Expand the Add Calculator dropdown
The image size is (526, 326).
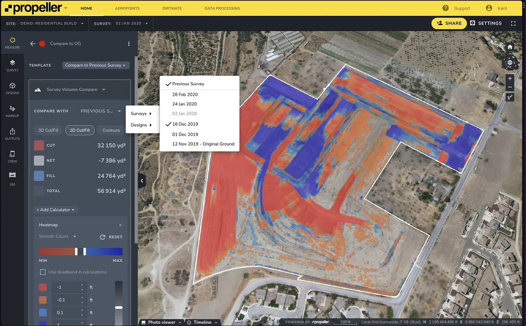[x=56, y=210]
